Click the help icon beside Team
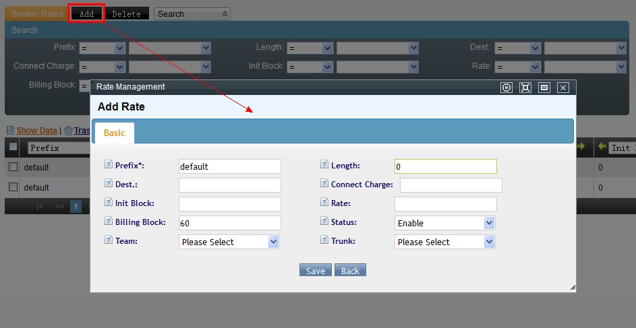Screen dimensions: 636x328 coord(109,240)
